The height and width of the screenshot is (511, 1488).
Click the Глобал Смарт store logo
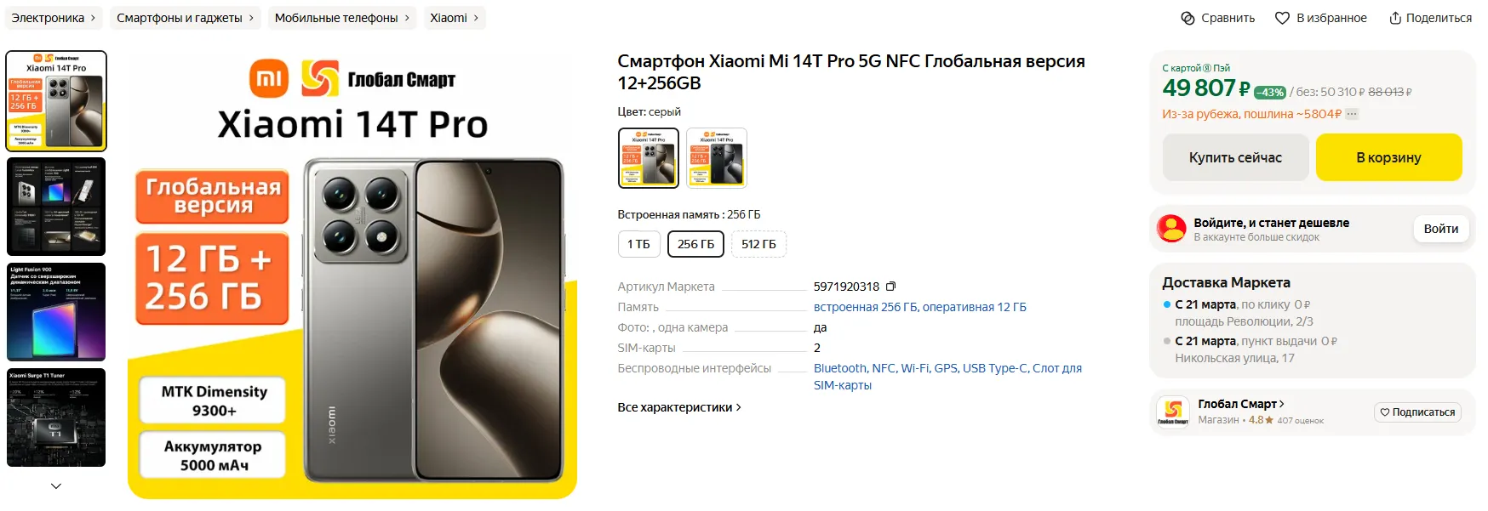[x=1173, y=412]
